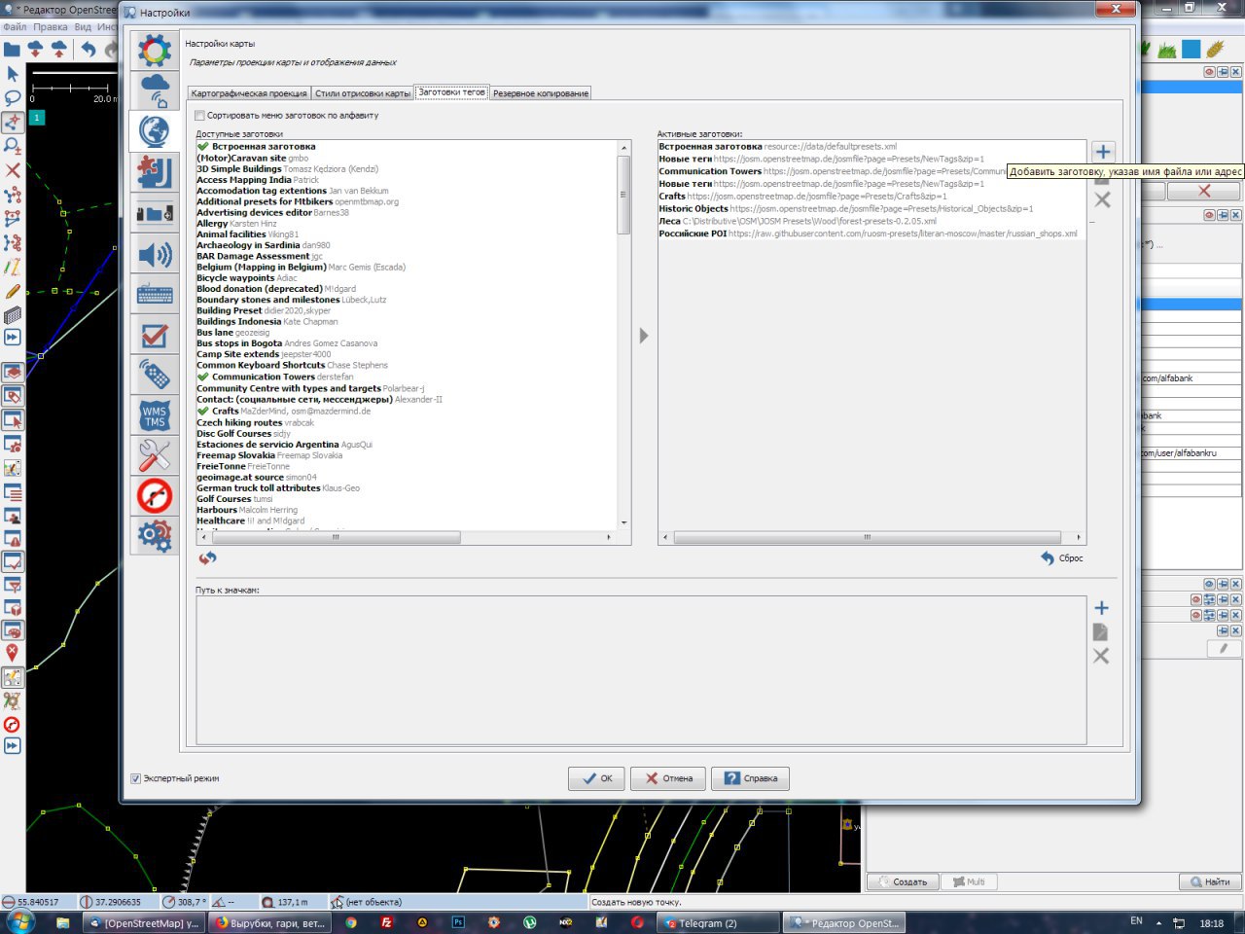Add a new icon path
1245x934 pixels.
point(1101,608)
